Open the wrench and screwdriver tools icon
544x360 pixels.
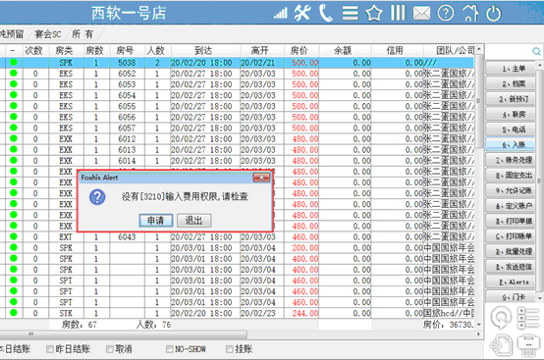[302, 14]
